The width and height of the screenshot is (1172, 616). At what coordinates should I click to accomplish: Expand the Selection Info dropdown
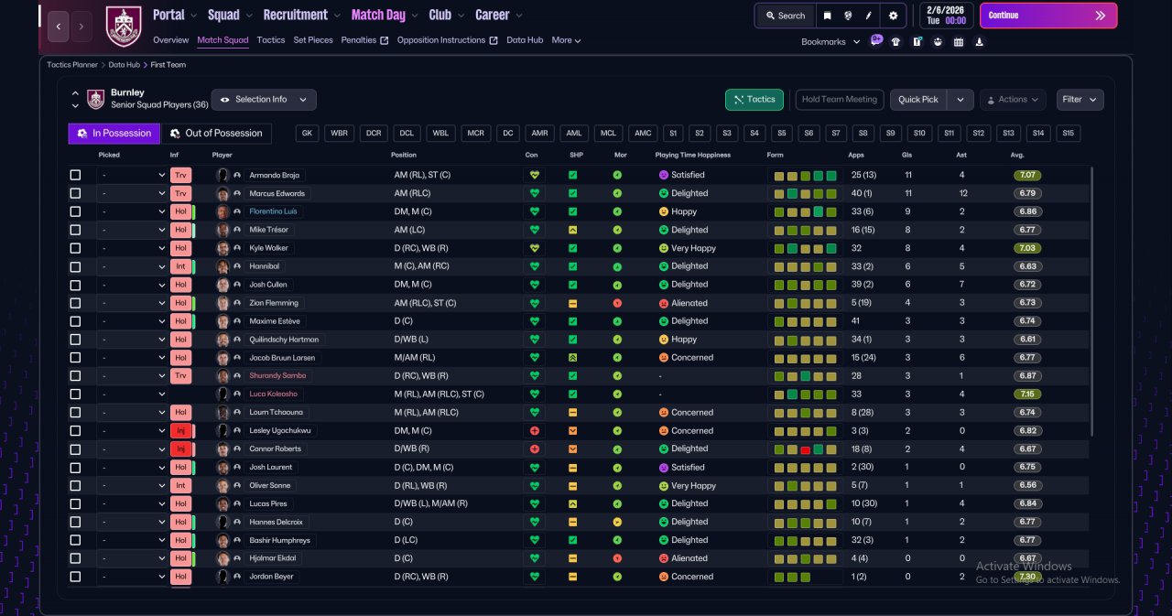264,100
